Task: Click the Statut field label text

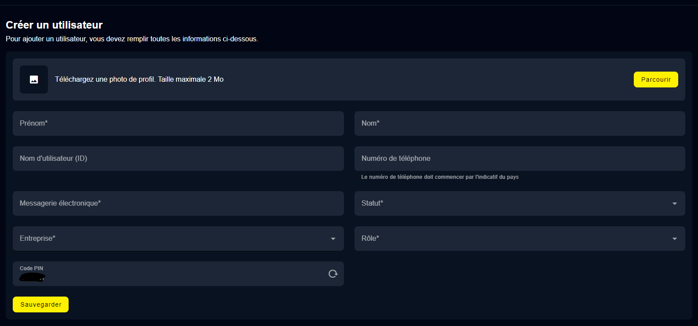Action: [x=372, y=203]
